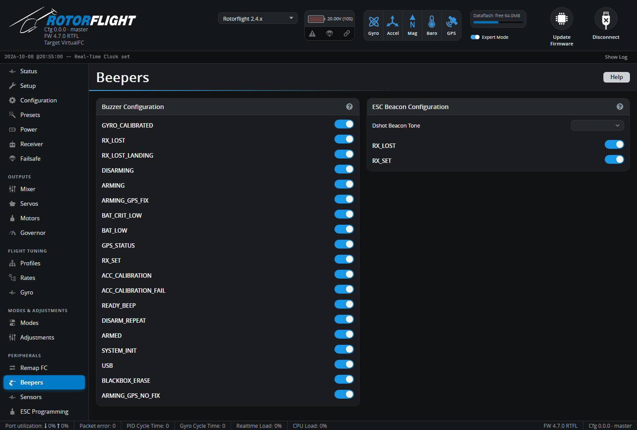637x430 pixels.
Task: Click the Governor gauge icon
Action: [12, 233]
